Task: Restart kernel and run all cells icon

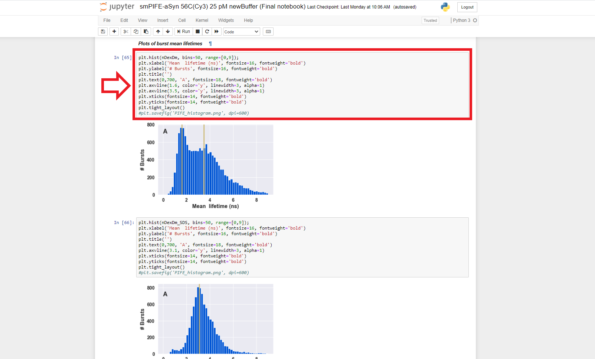Action: [x=217, y=32]
